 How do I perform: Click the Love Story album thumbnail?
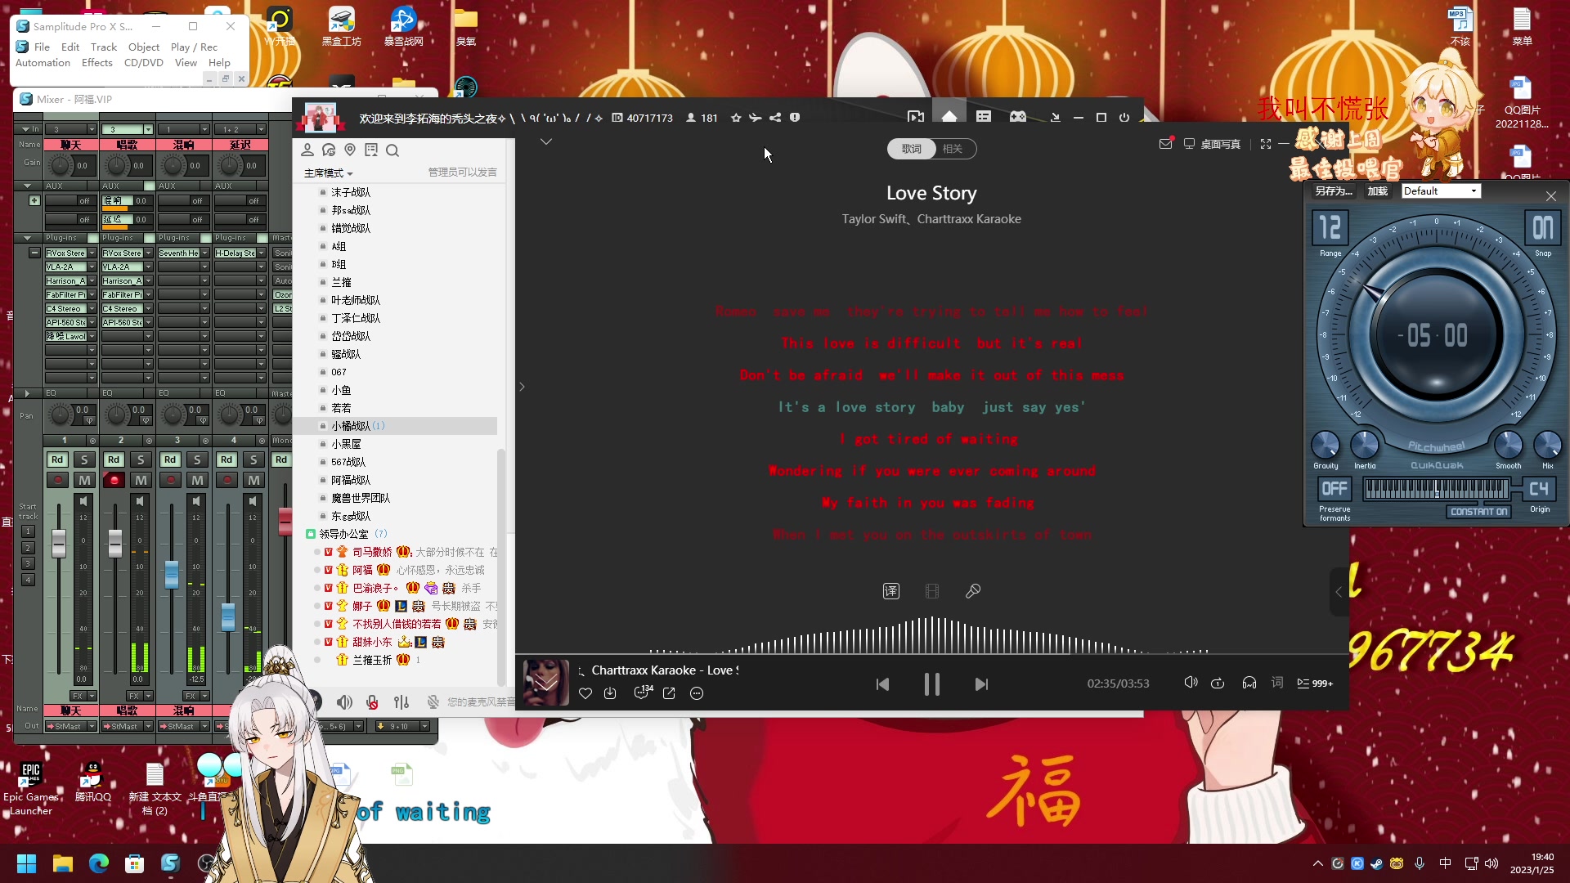(x=546, y=683)
